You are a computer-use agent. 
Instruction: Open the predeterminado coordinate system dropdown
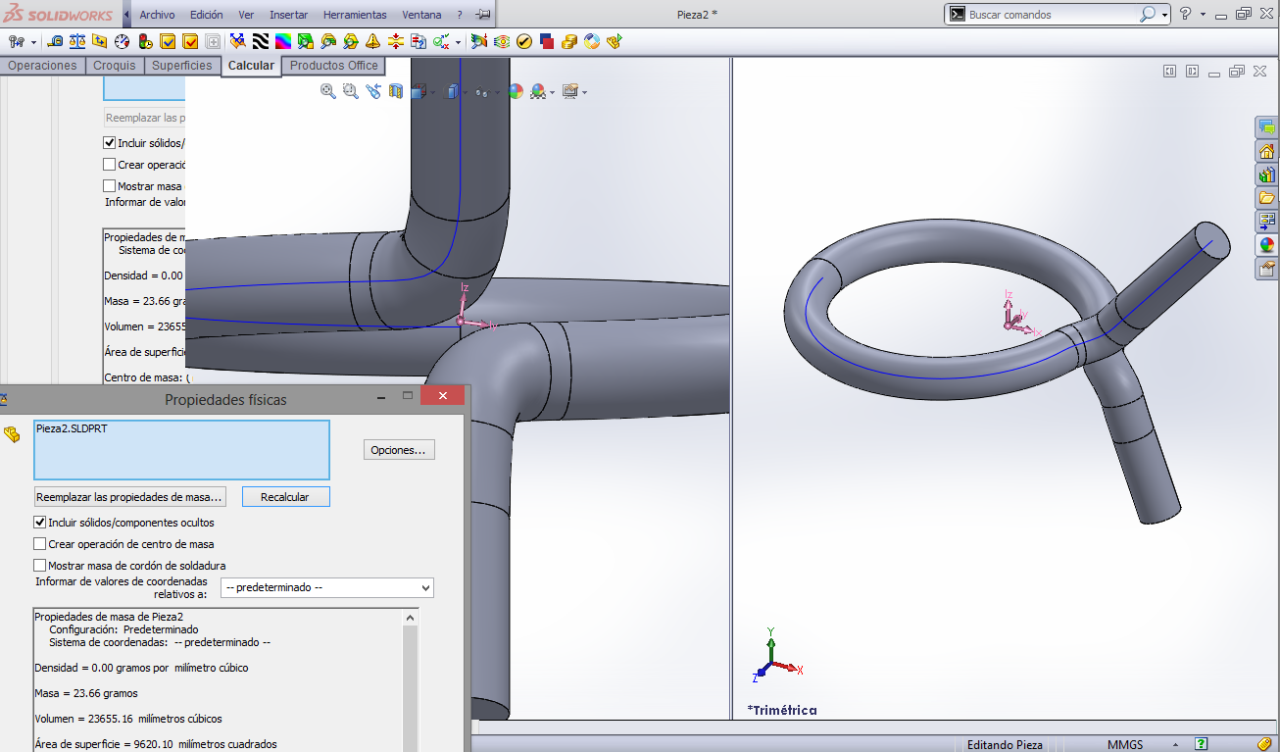(327, 587)
